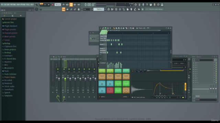Start playback with the play button
The width and height of the screenshot is (220, 123).
pos(45,4)
